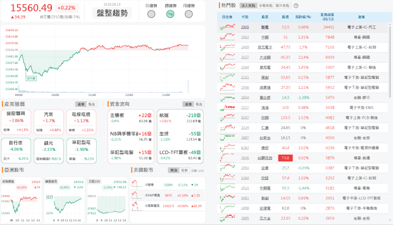Click the 電子中游-EMS industry cell
The height and width of the screenshot is (225, 393).
point(361,108)
